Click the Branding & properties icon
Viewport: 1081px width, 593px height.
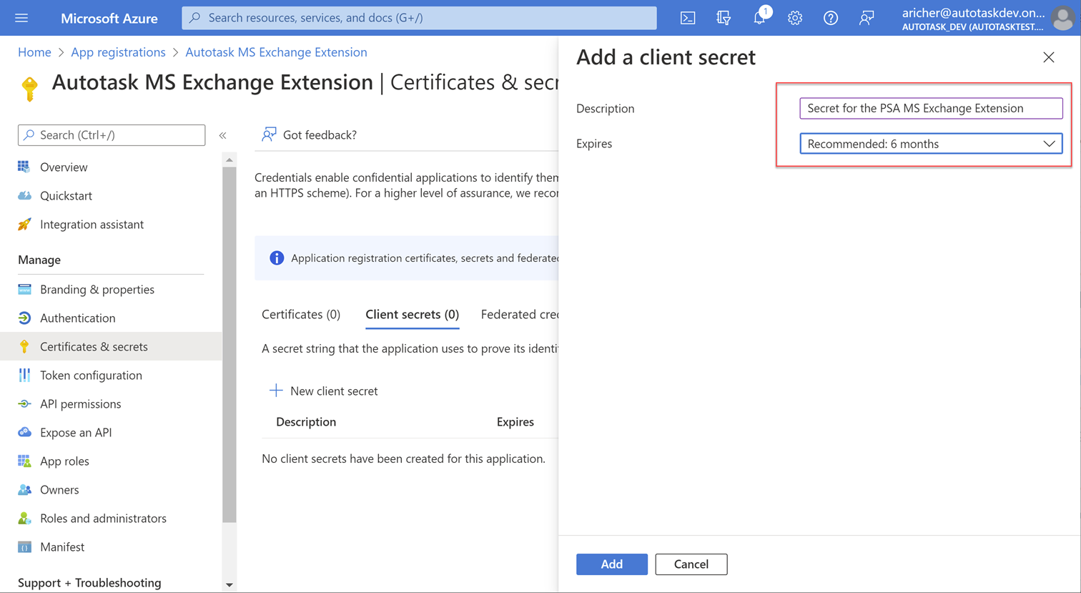tap(24, 289)
